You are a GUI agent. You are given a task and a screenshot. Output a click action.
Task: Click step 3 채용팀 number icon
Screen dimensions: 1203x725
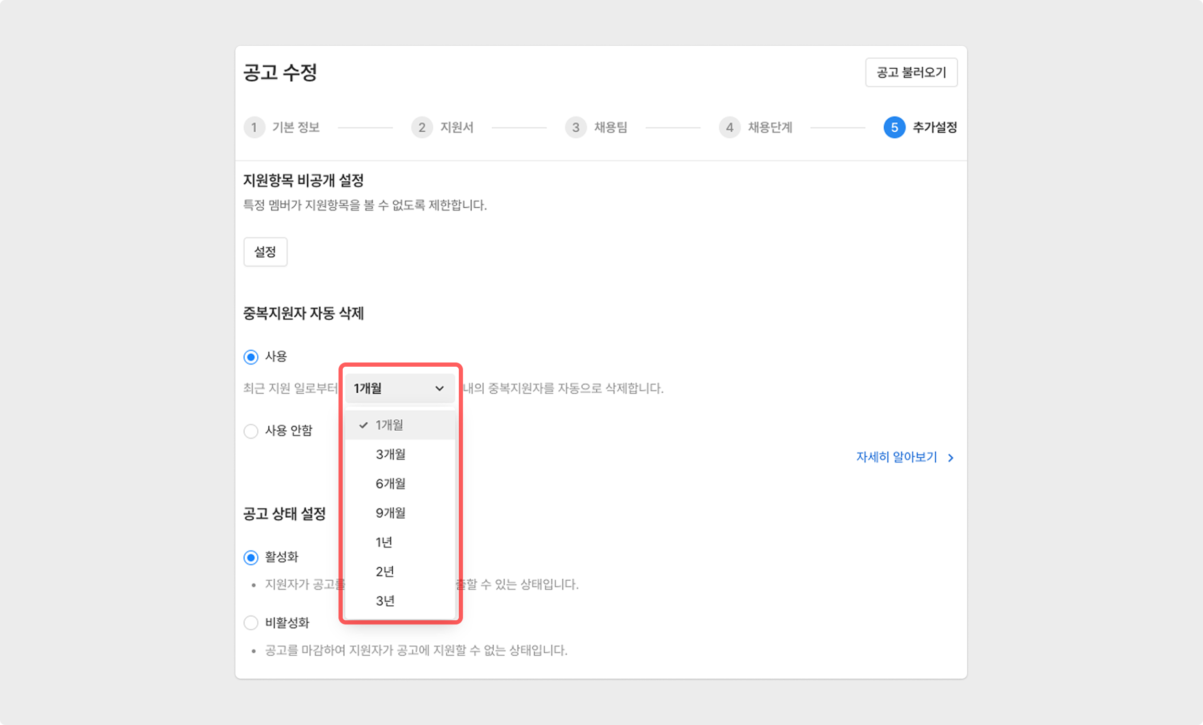pyautogui.click(x=575, y=128)
